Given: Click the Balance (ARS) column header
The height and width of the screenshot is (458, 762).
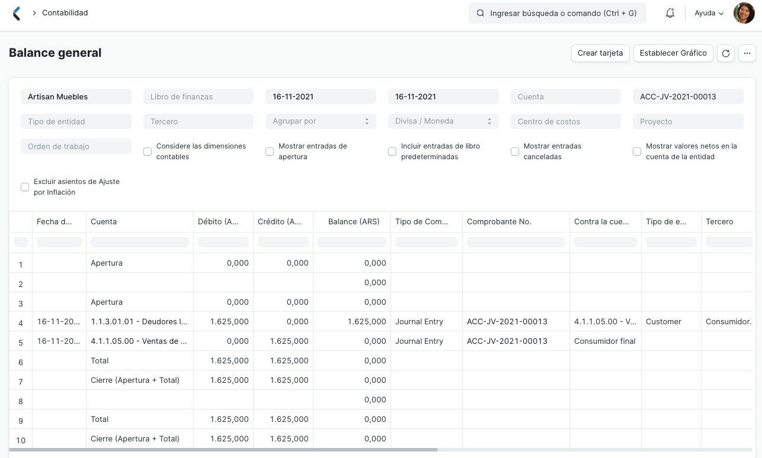Looking at the screenshot, I should pyautogui.click(x=352, y=221).
